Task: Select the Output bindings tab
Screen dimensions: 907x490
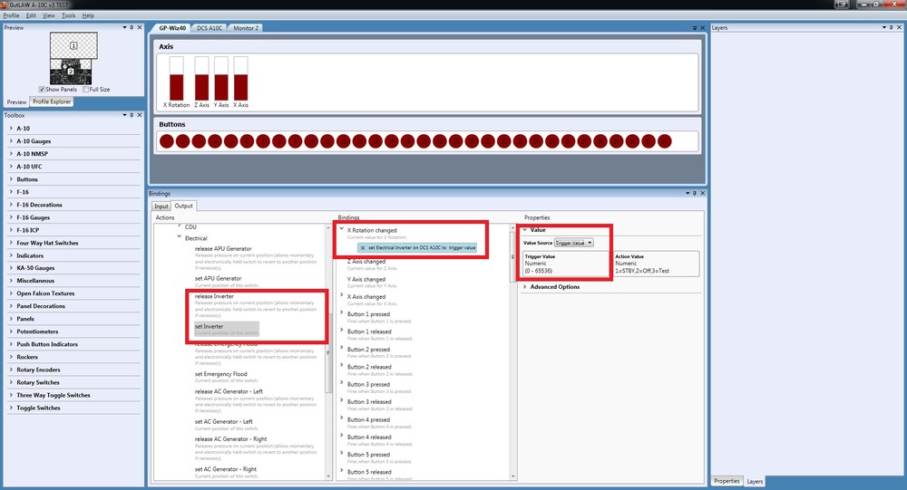Action: coord(183,206)
